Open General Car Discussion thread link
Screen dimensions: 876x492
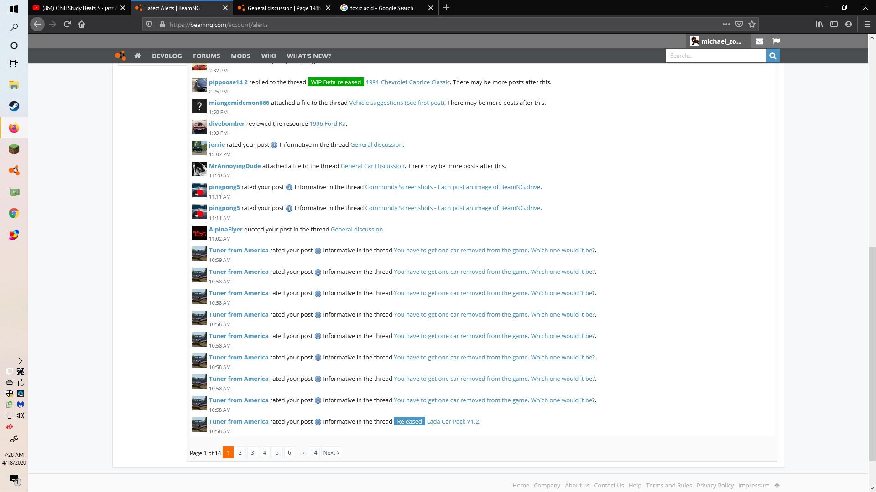pos(372,166)
